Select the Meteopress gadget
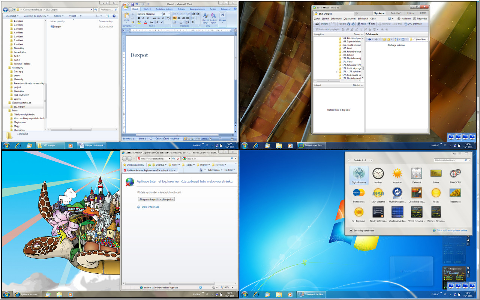 coord(359,195)
